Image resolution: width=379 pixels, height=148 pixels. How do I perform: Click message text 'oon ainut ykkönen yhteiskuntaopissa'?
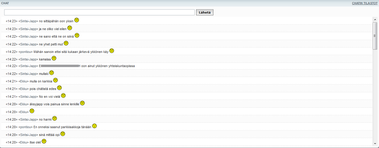[x=108, y=66]
